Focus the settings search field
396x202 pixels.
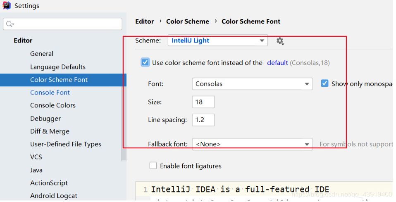click(x=62, y=24)
